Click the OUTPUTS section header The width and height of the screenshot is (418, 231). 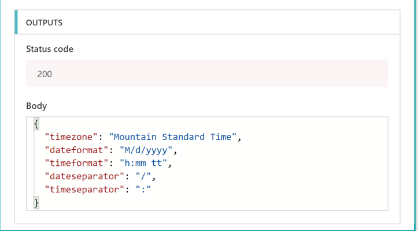[x=45, y=22]
